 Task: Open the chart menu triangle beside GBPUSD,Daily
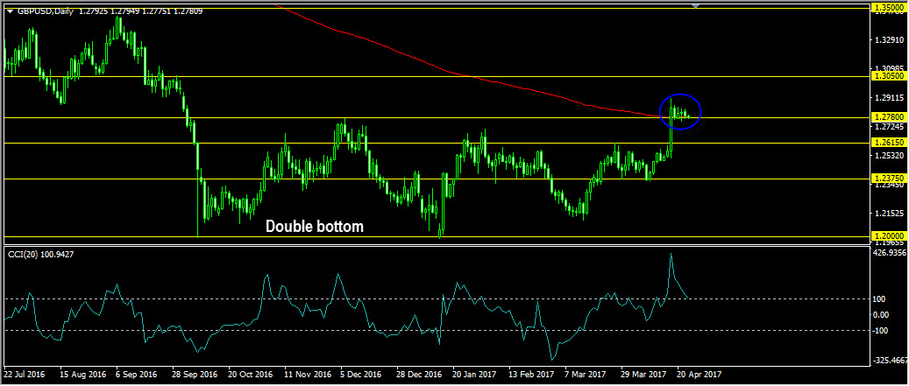(x=10, y=11)
